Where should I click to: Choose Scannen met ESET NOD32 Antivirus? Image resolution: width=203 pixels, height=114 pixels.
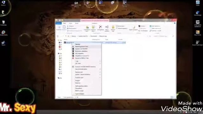(87, 67)
